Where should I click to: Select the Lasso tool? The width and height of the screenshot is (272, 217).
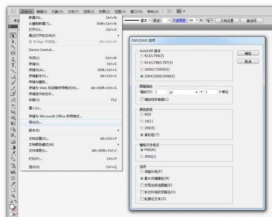[x=13, y=53]
